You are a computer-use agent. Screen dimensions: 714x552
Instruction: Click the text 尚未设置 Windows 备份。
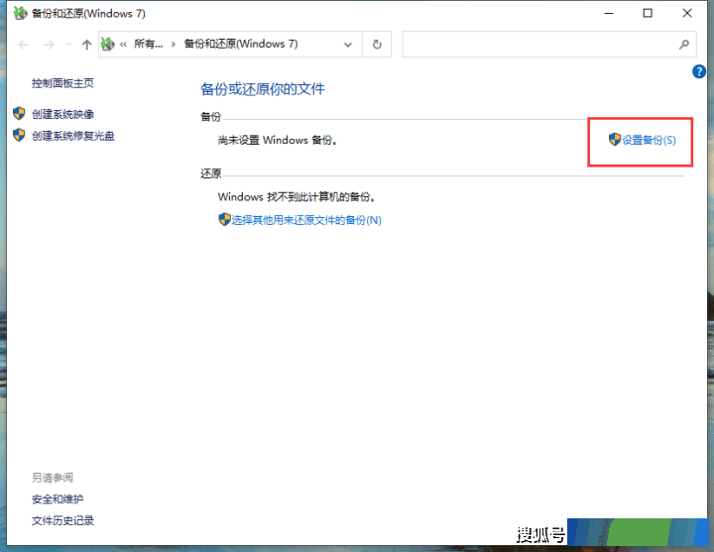click(x=278, y=140)
